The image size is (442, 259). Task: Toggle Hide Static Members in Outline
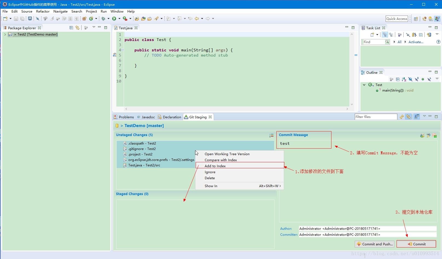click(417, 79)
